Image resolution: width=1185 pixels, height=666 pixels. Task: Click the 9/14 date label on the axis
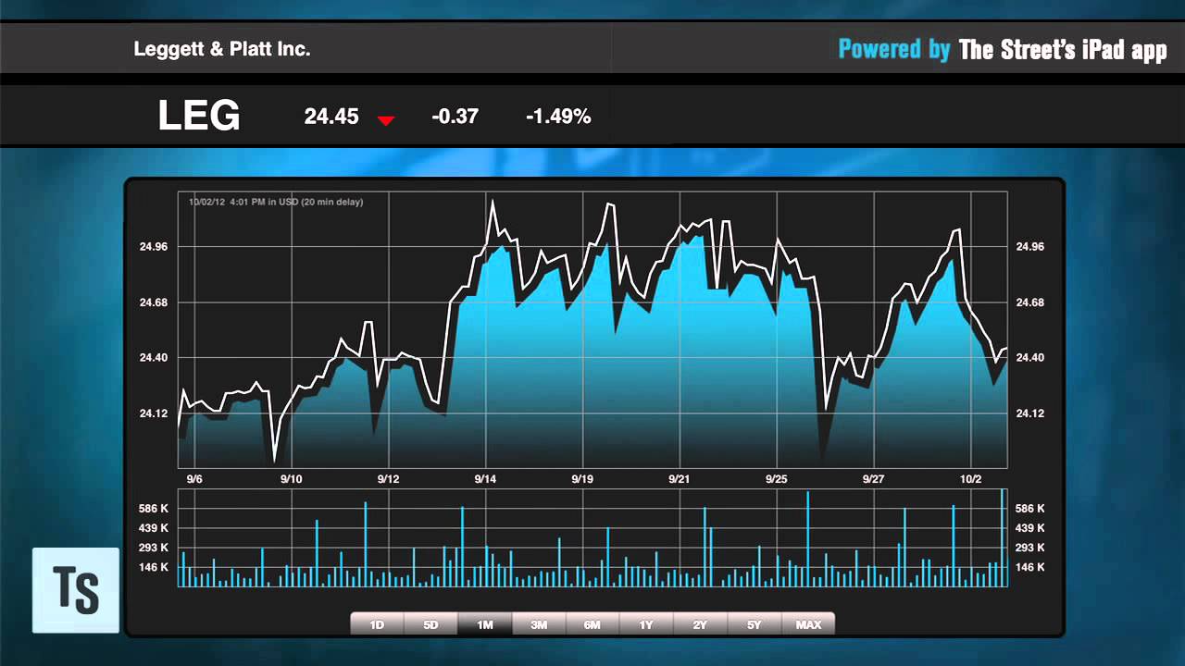click(x=485, y=479)
